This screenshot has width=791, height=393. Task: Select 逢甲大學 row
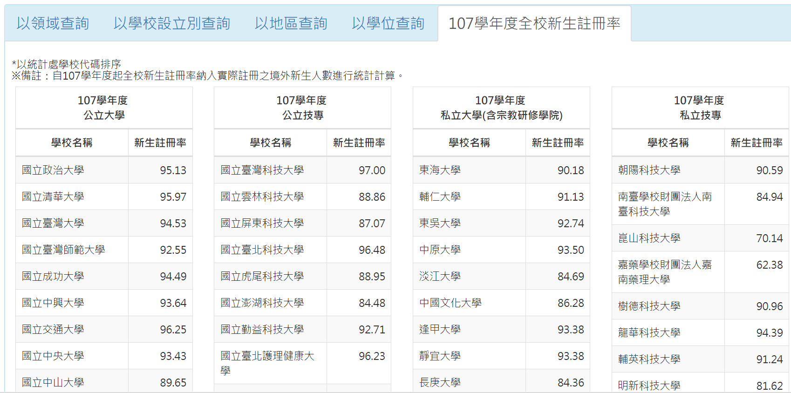[x=501, y=329]
